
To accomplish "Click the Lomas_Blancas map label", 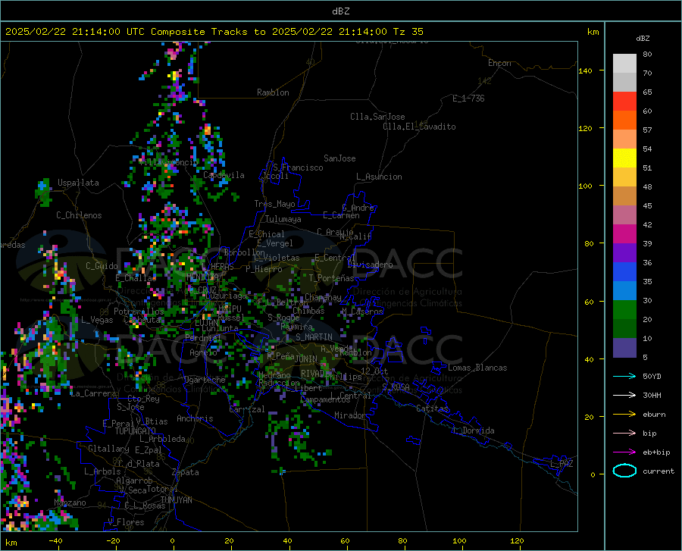I will pos(477,368).
